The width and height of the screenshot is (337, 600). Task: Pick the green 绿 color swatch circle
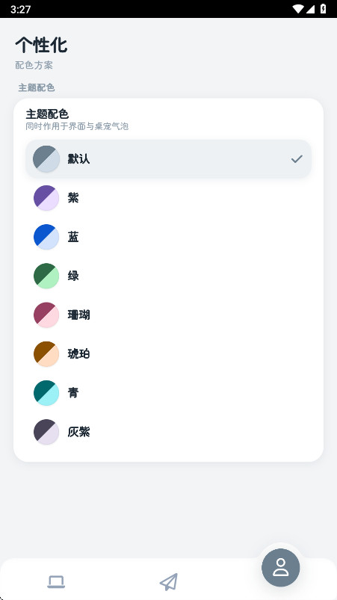coord(46,276)
